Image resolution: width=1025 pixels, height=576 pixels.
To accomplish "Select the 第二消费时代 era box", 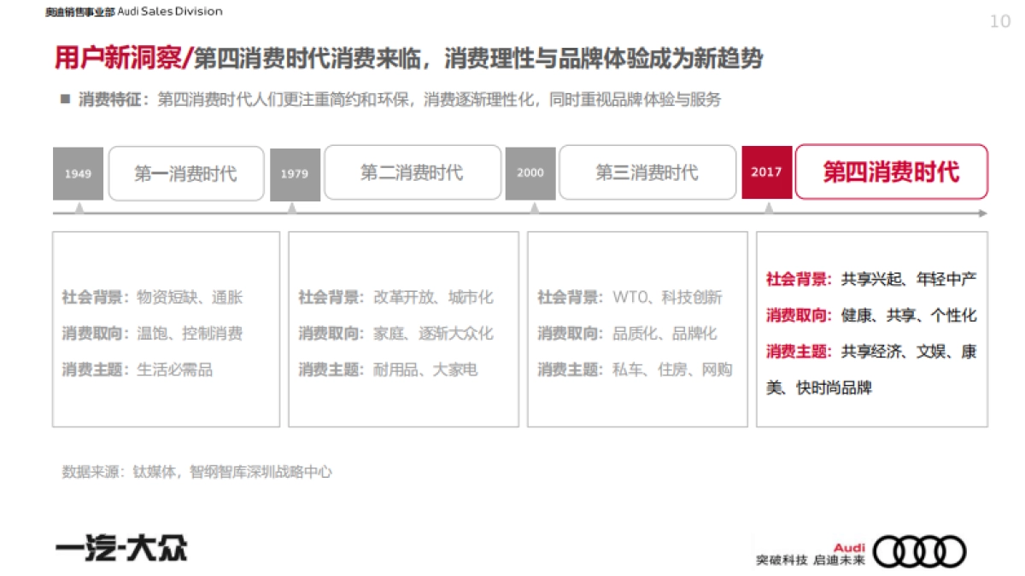I will (x=412, y=173).
